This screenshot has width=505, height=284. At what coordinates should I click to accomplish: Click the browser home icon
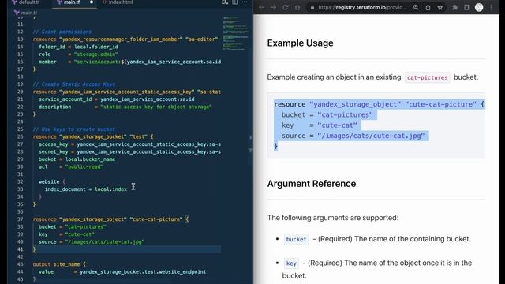(297, 7)
